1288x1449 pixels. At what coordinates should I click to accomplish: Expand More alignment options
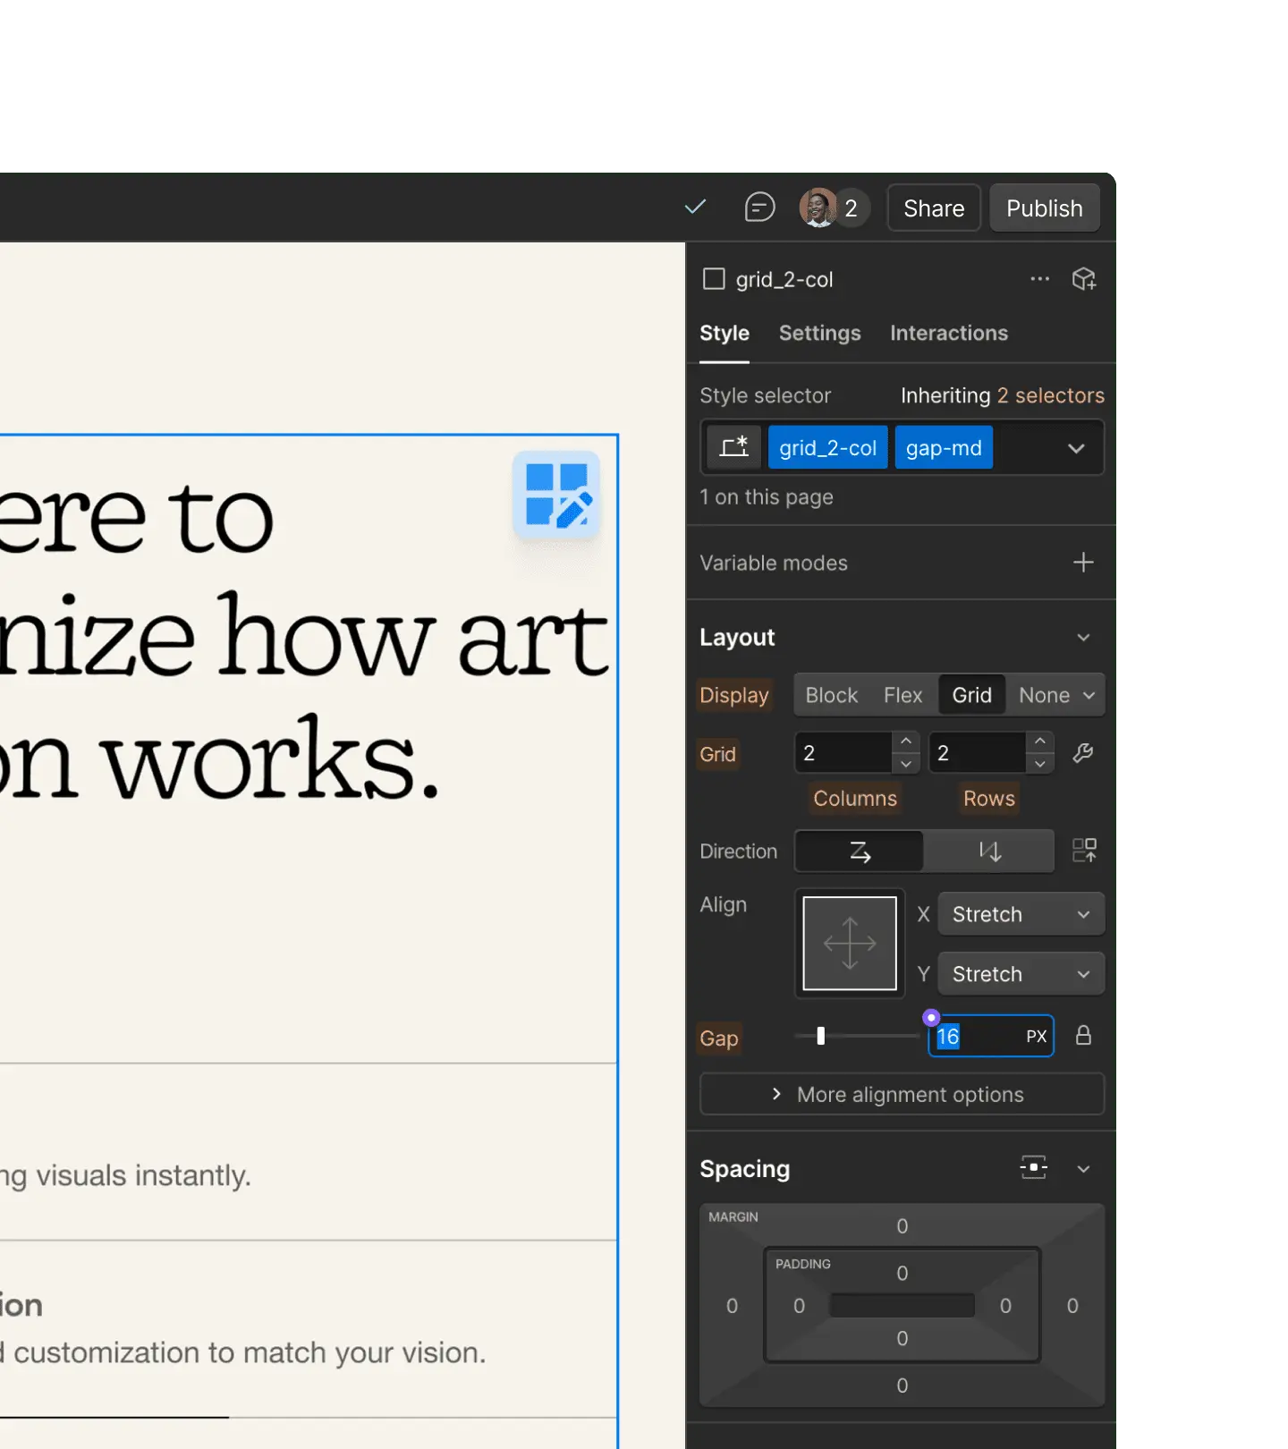(902, 1095)
